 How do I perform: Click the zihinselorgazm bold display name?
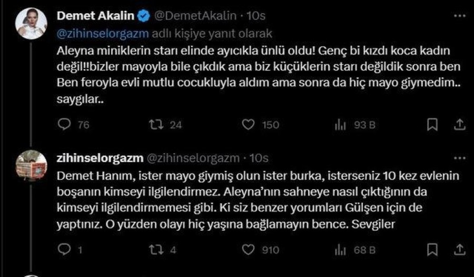[97, 157]
